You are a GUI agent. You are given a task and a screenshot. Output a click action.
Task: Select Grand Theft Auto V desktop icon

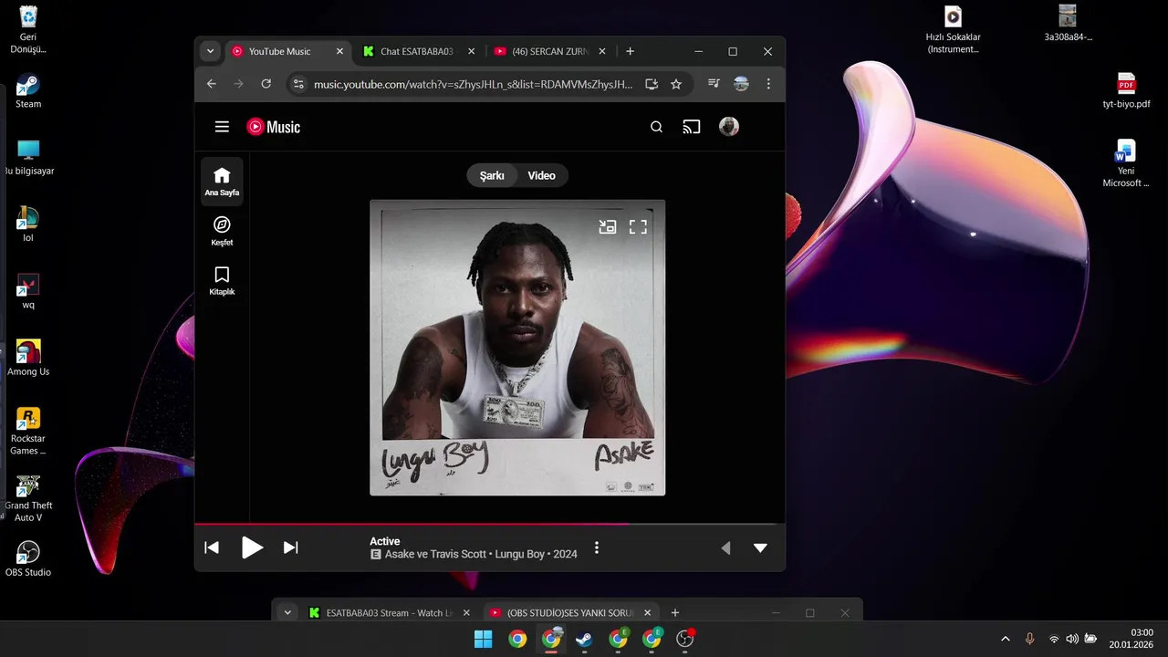28,498
